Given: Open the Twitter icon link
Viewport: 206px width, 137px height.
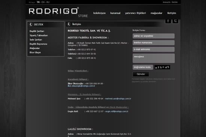Looking at the screenshot, I should pos(175,21).
